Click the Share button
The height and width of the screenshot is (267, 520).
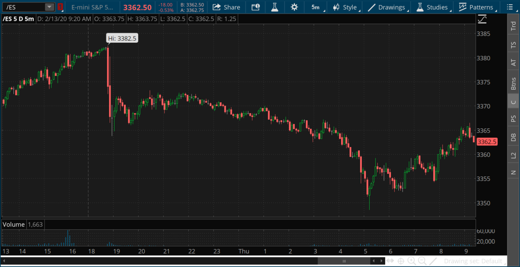tap(227, 7)
